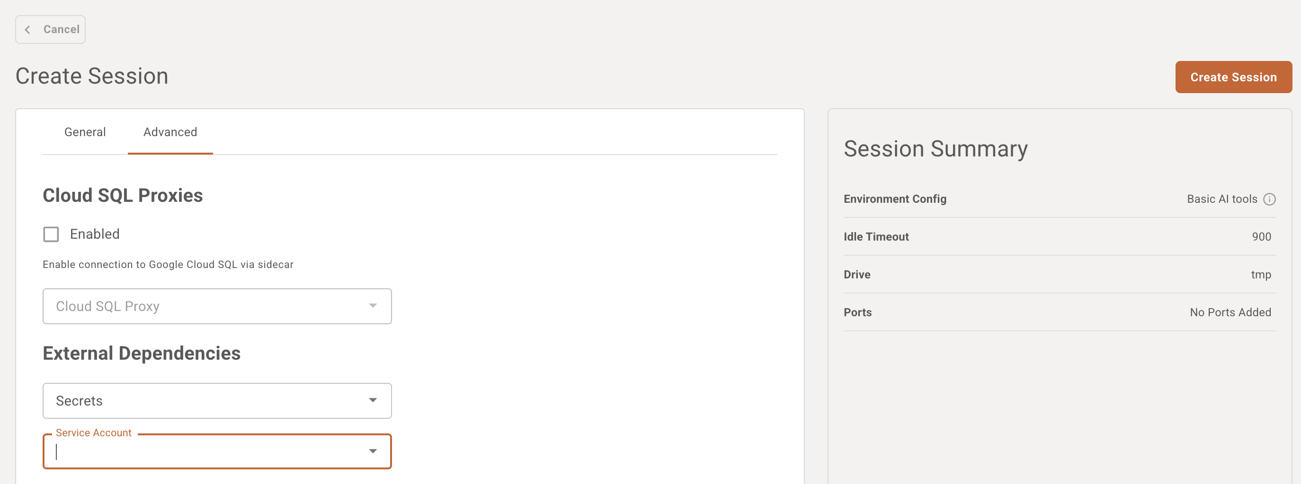Click the Service Account dropdown arrow icon
The image size is (1301, 484).
click(373, 451)
